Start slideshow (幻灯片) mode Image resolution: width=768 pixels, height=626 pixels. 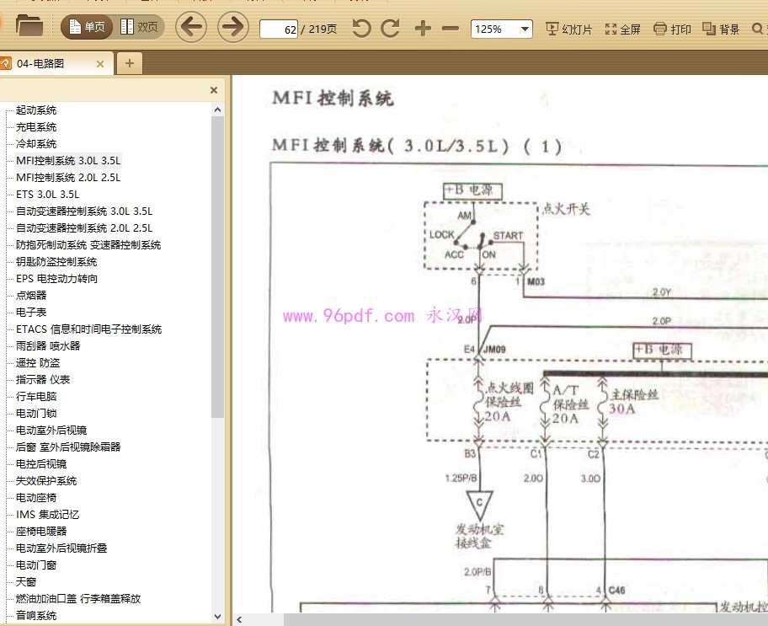(568, 29)
